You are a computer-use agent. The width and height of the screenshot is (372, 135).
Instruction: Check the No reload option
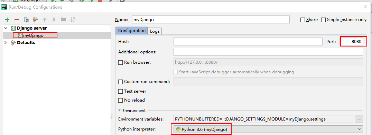(x=121, y=100)
